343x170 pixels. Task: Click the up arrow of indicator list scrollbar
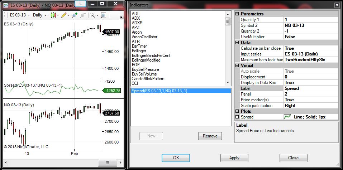click(228, 14)
